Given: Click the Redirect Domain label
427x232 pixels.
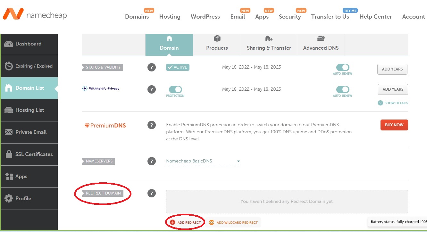Looking at the screenshot, I should pos(103,193).
